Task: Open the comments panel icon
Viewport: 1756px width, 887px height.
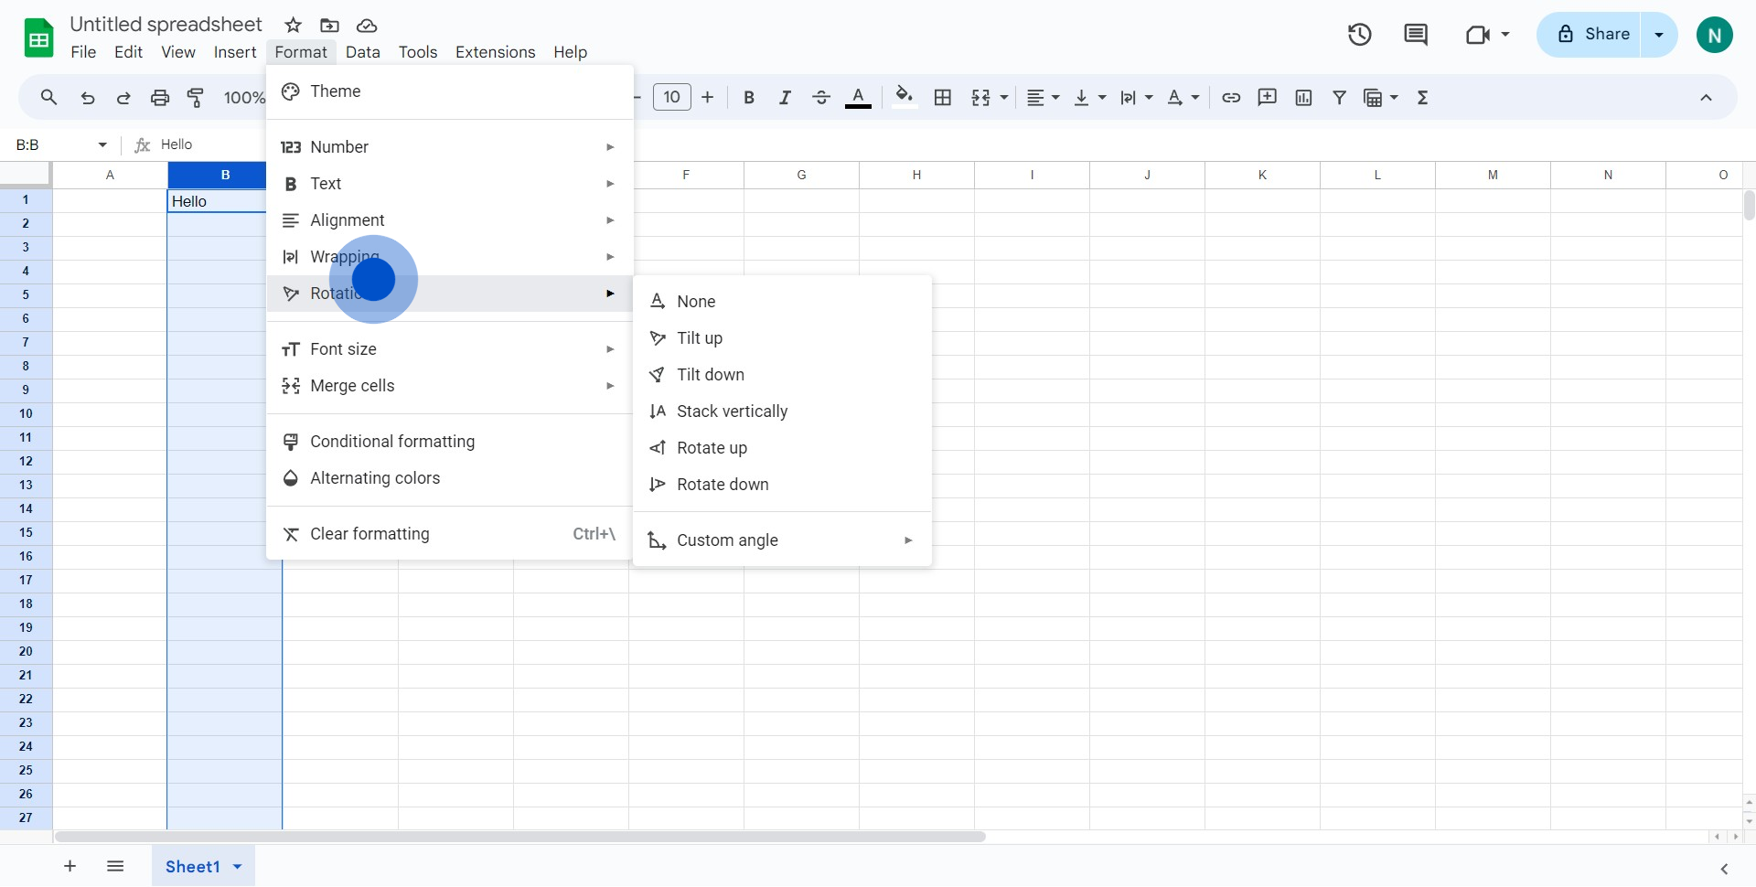Action: tap(1415, 35)
